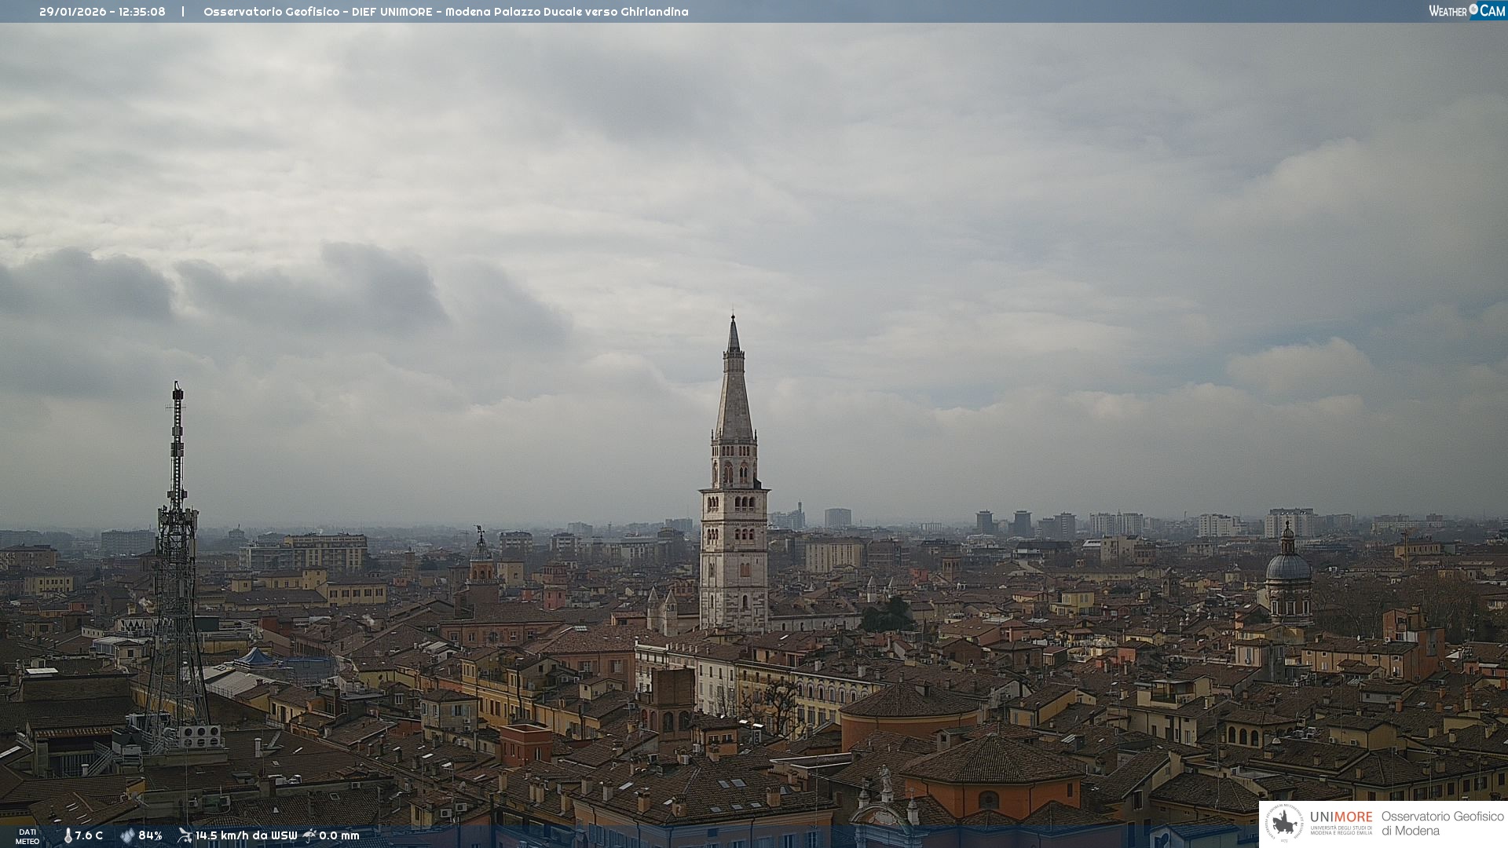Click the UNIMORE wordmark text

1341,817
